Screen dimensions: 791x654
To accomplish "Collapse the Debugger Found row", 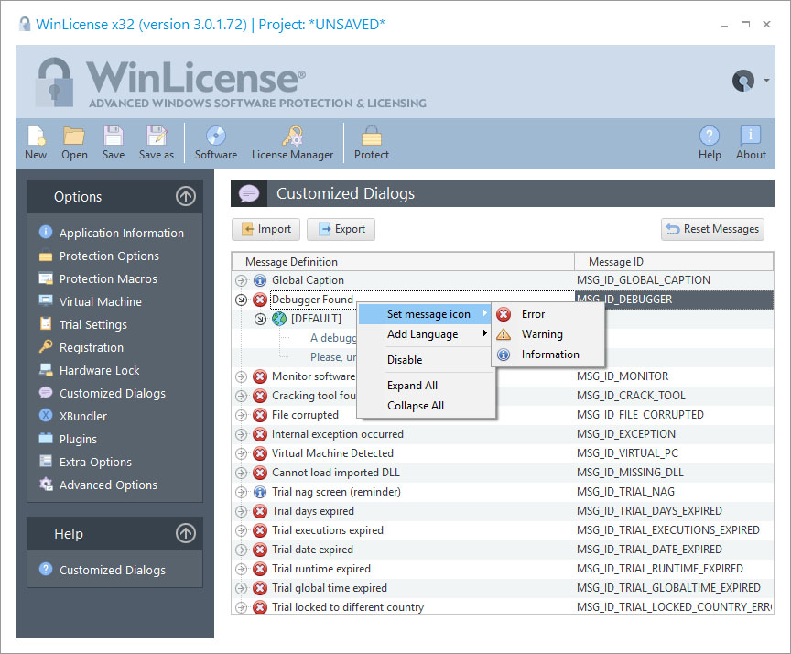I will [241, 300].
